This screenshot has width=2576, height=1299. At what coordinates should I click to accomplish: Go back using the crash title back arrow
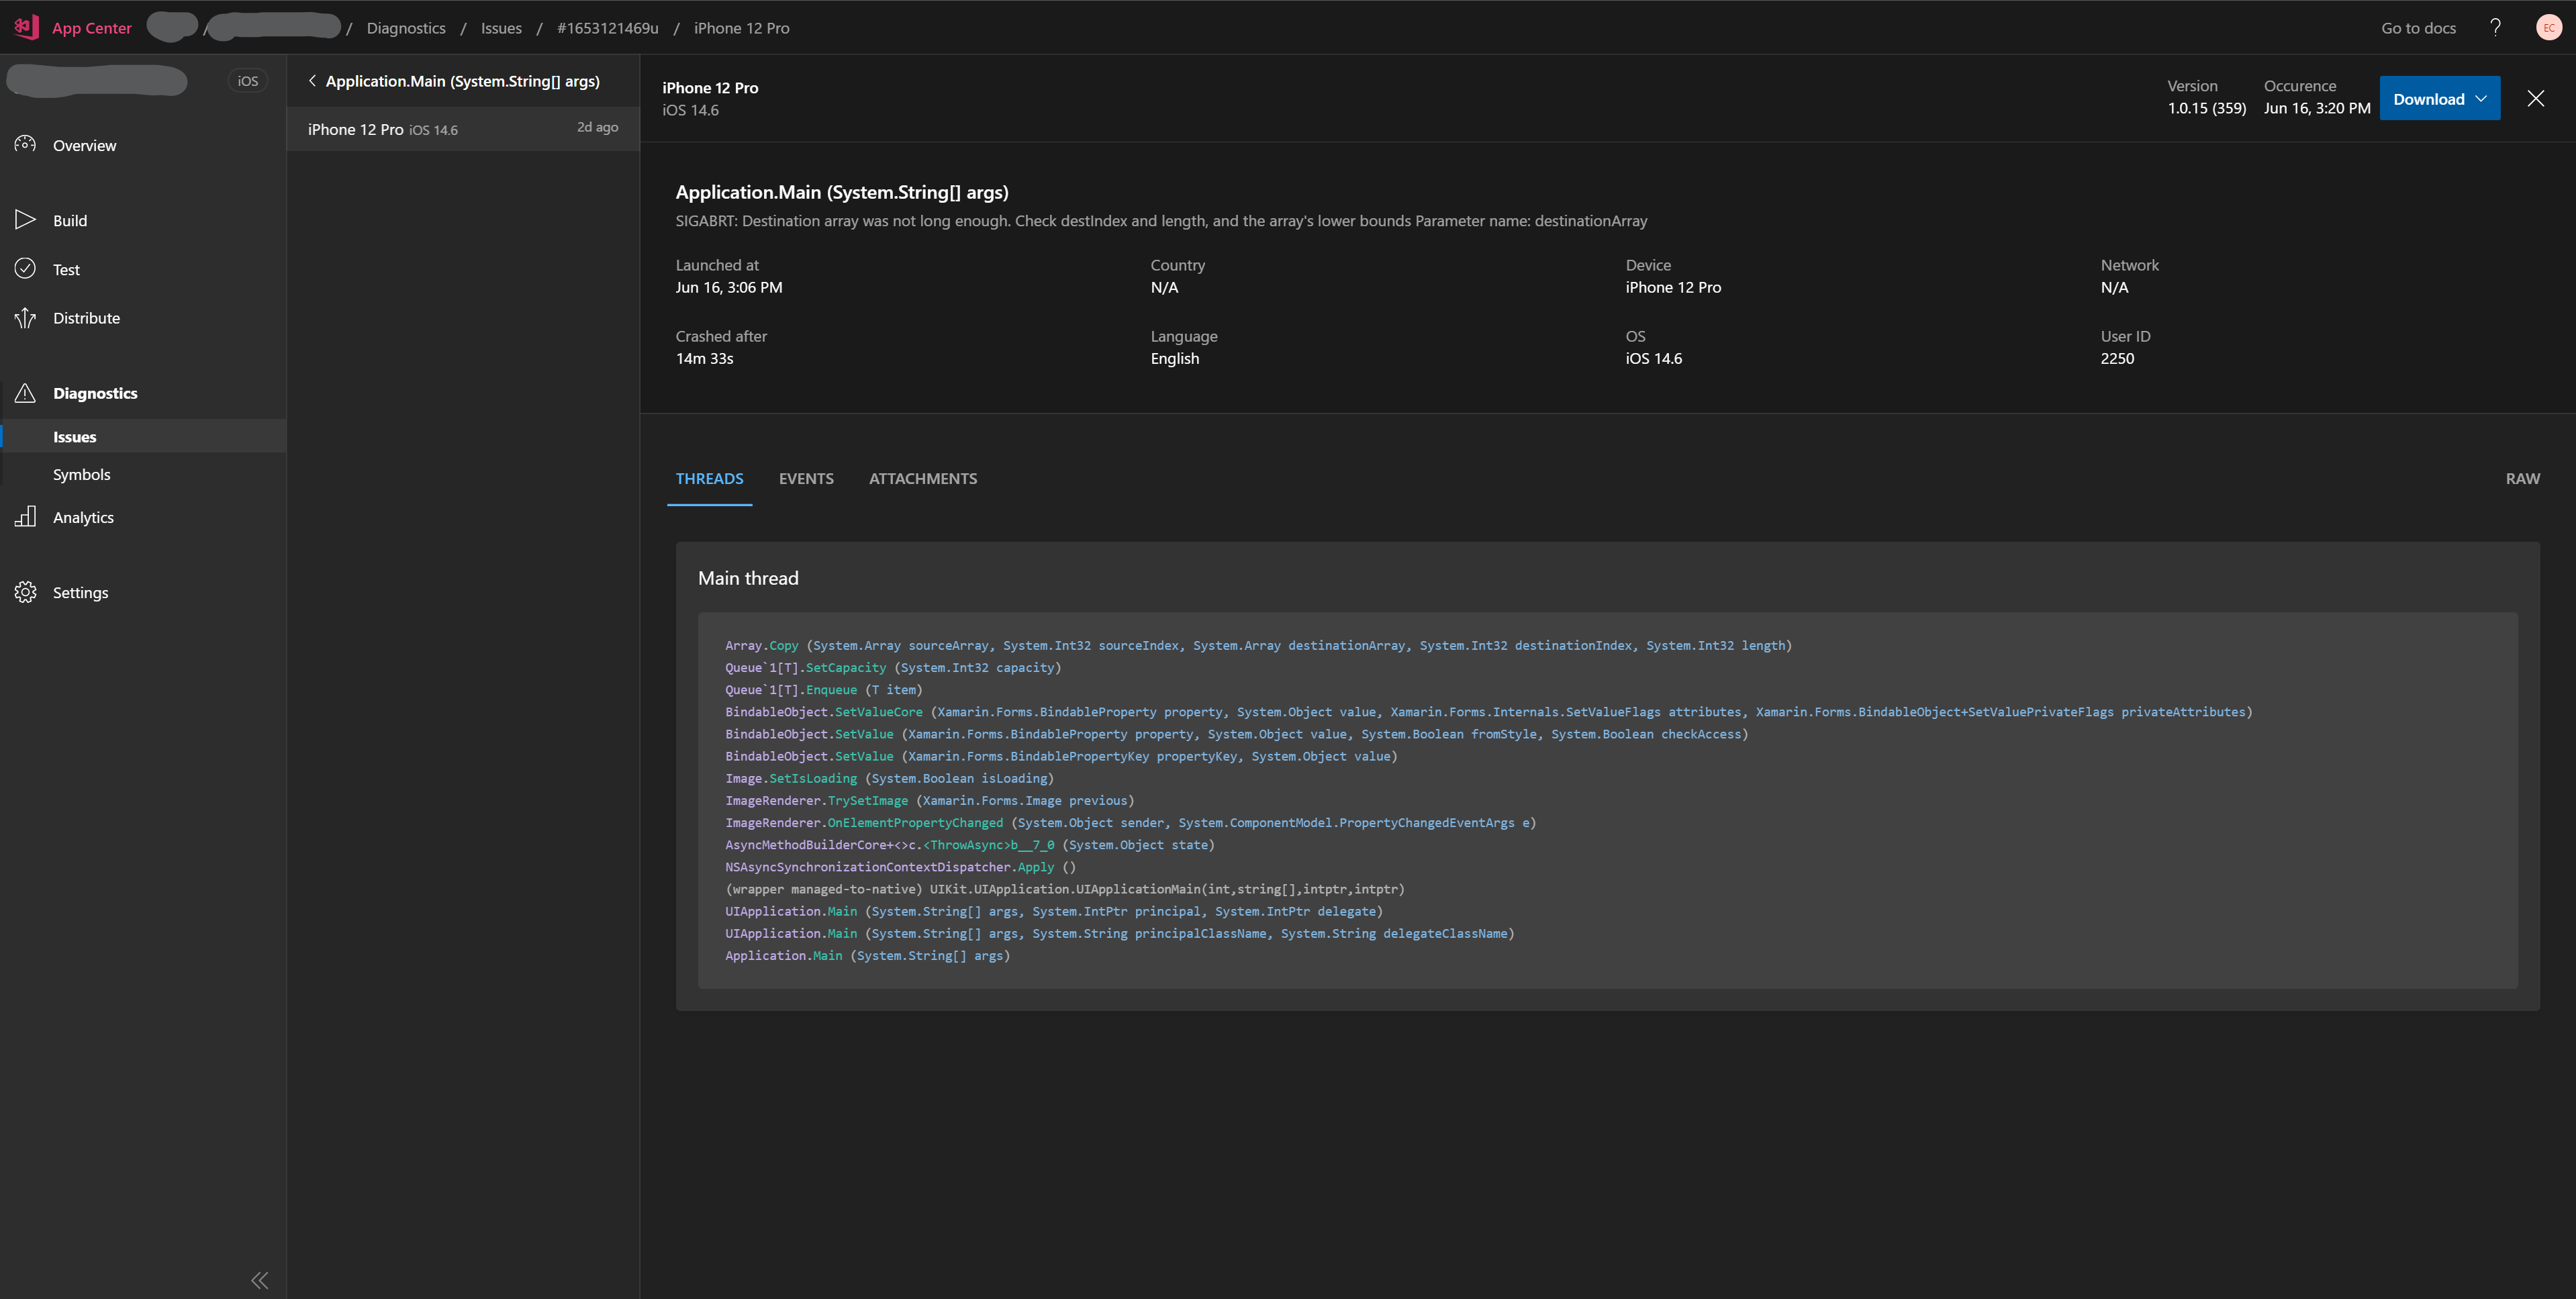(x=312, y=81)
